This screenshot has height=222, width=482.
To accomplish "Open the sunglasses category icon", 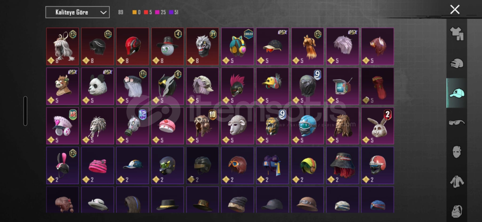I will click(x=457, y=123).
